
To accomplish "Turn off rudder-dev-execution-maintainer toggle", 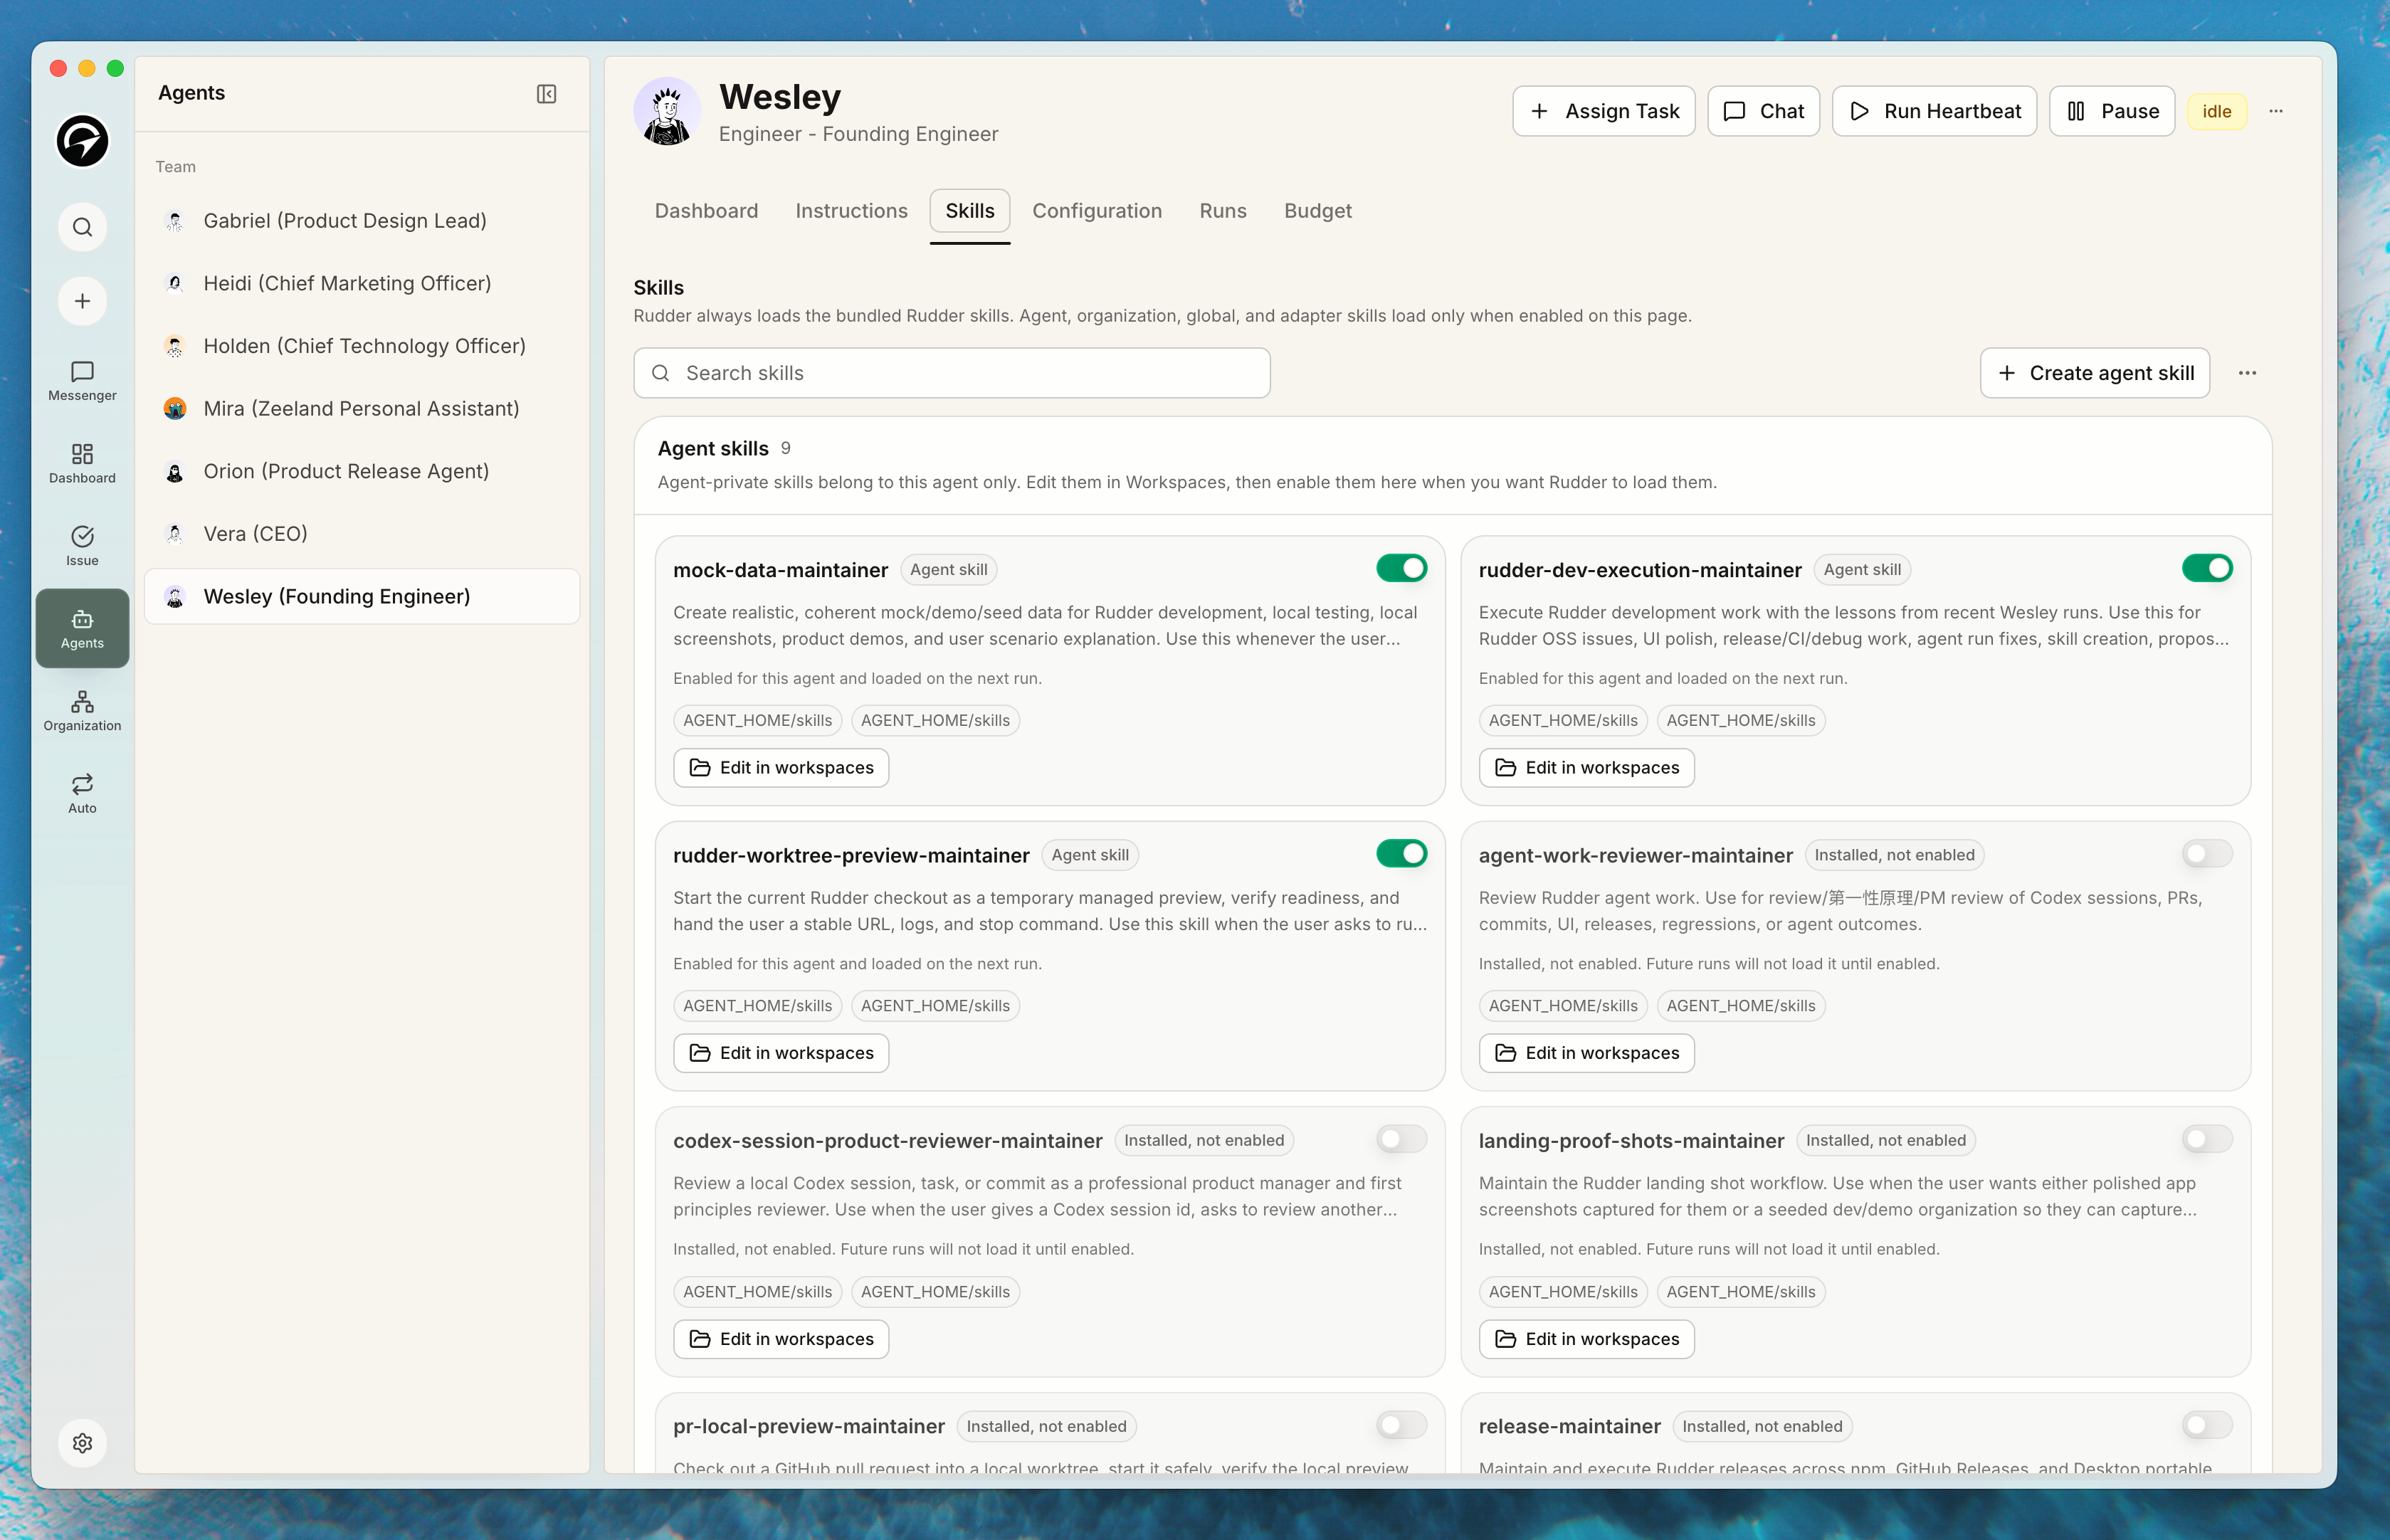I will coord(2207,568).
